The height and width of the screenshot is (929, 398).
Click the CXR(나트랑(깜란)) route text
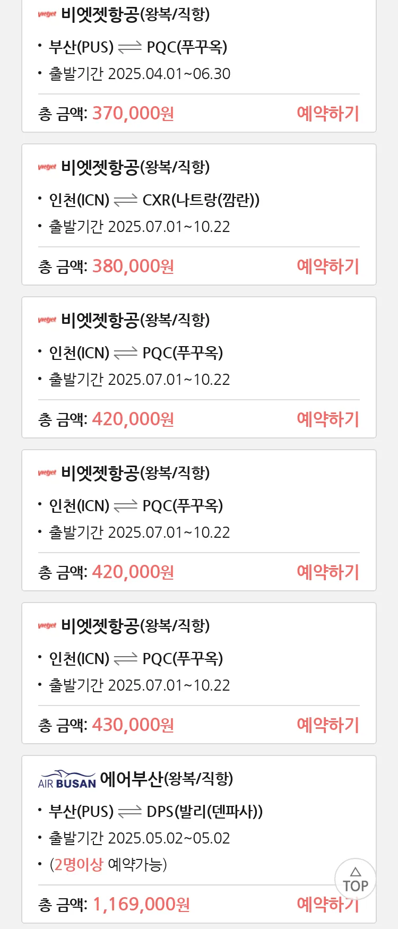coord(201,200)
